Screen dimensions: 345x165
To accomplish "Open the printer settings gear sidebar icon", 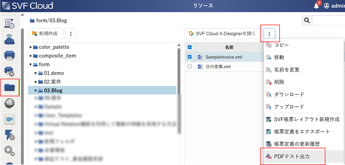I will click(x=10, y=72).
